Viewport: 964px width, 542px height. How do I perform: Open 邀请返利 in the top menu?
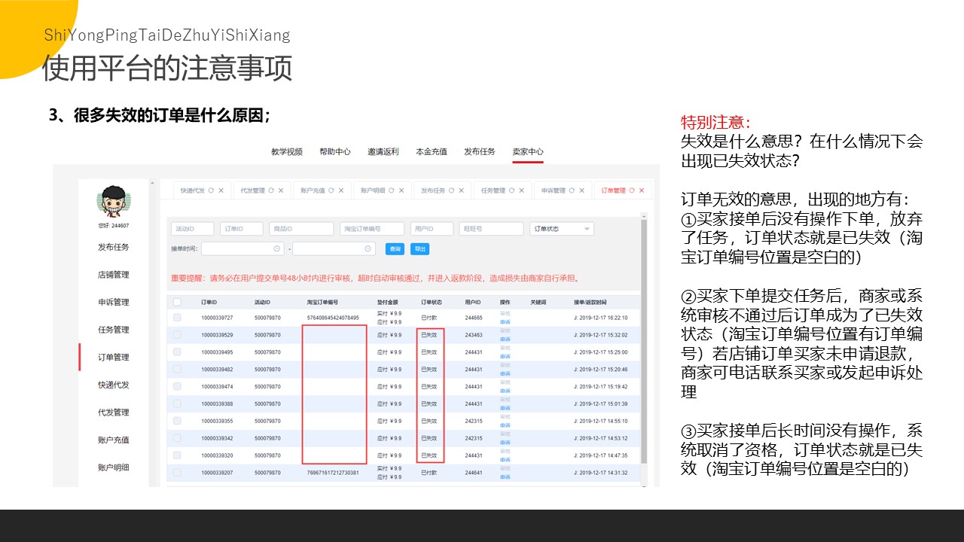383,151
